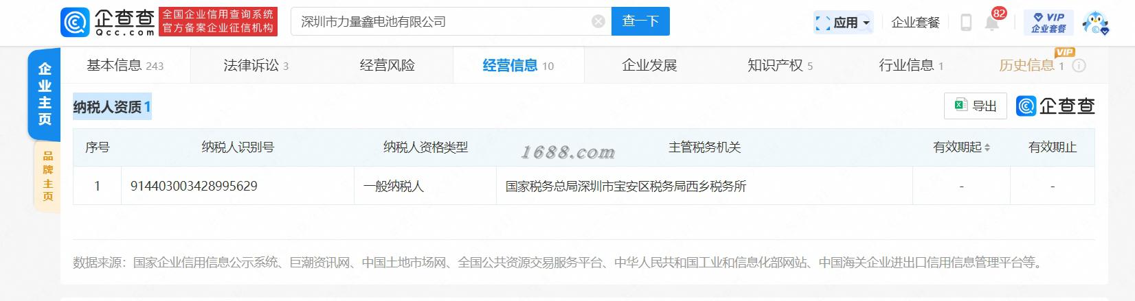
Task: Sort by the 有效期起 column arrows
Action: (987, 147)
